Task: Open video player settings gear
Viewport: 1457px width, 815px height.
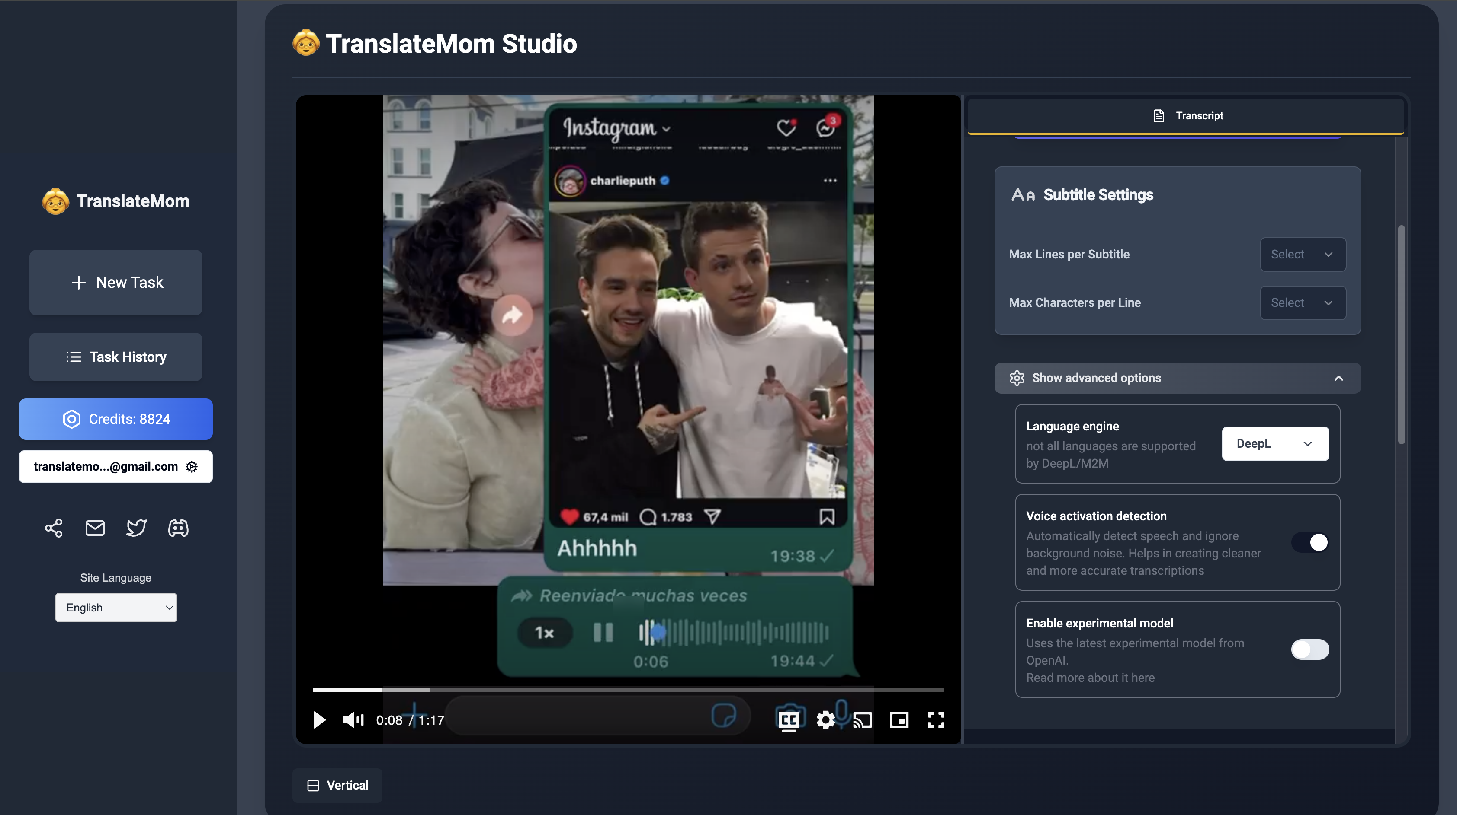Action: point(826,719)
